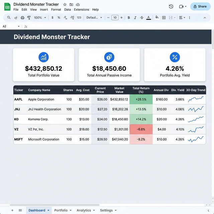The height and width of the screenshot is (214, 214).
Task: Toggle strikethrough formatting
Action: pyautogui.click(x=142, y=18)
